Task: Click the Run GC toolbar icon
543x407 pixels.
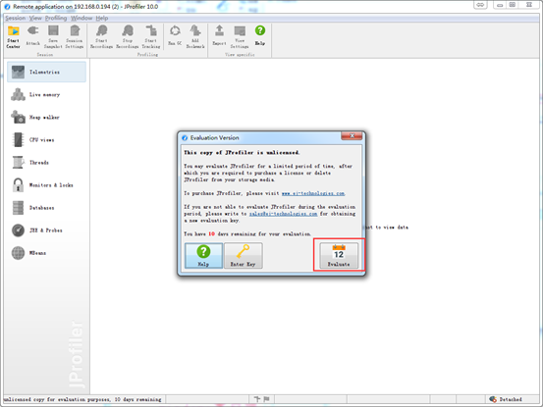Action: tap(175, 36)
